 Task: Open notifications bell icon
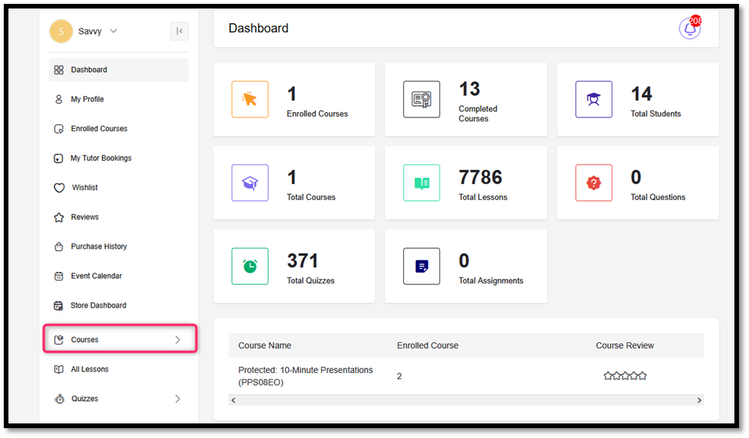coord(689,29)
